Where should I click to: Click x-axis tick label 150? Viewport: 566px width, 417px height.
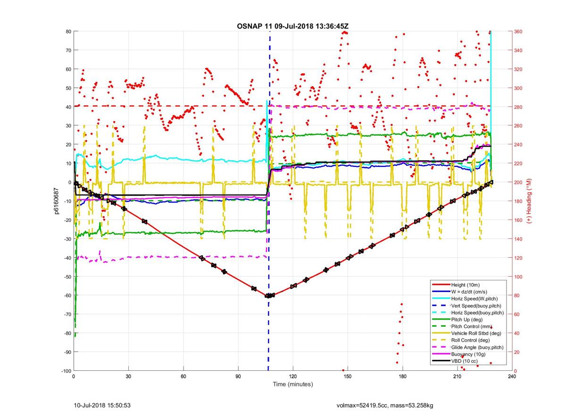(348, 376)
